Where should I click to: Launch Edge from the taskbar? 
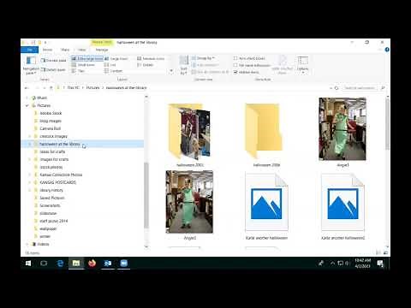(x=60, y=264)
